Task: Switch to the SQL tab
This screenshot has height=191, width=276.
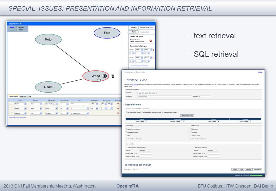Action: pos(30,96)
